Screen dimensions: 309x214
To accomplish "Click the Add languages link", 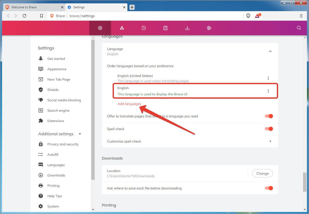I will [129, 104].
